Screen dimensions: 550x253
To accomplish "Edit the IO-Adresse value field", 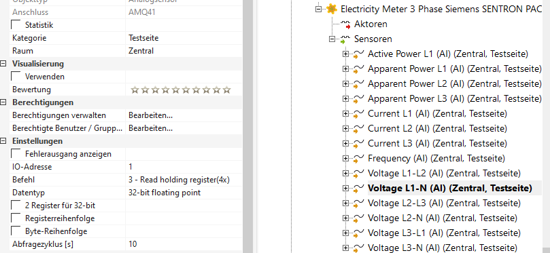I will [184, 167].
